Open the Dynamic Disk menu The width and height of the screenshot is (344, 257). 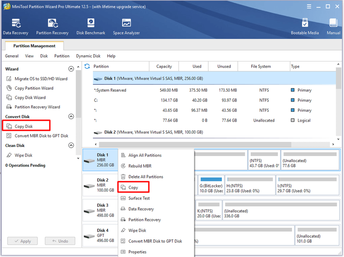pyautogui.click(x=88, y=56)
